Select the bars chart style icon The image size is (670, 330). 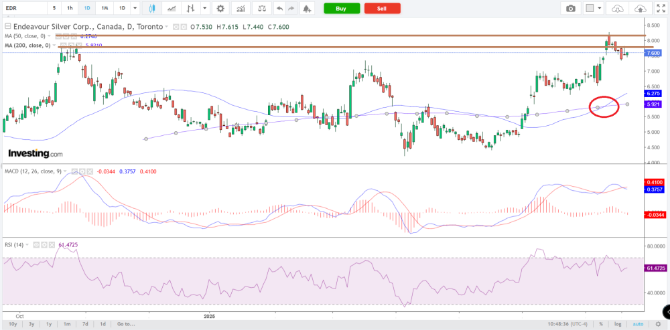[190, 8]
